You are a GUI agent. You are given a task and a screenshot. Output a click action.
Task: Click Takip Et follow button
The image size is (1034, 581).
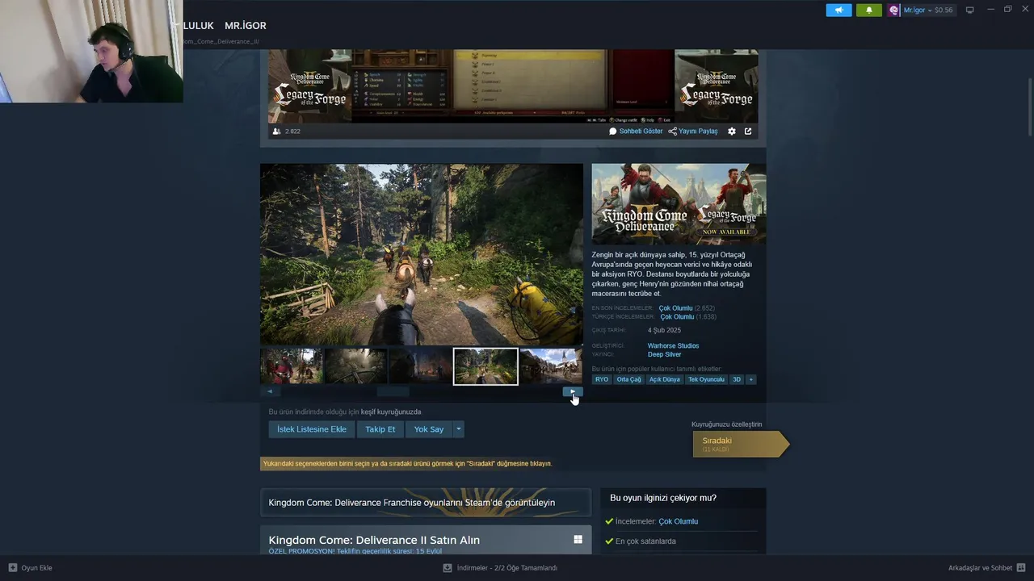(x=380, y=429)
